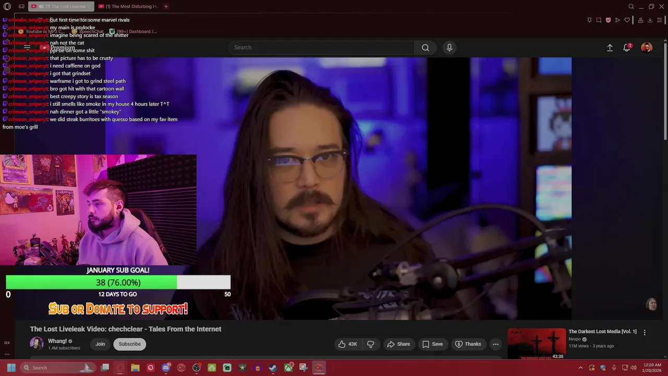Open options menu for Darkest Lost Media
The width and height of the screenshot is (668, 376).
point(645,332)
